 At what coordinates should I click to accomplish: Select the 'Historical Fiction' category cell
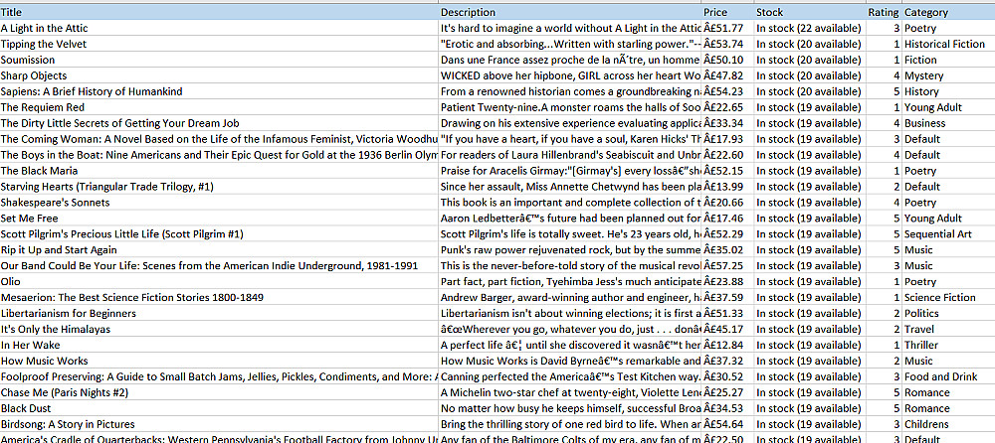point(948,44)
